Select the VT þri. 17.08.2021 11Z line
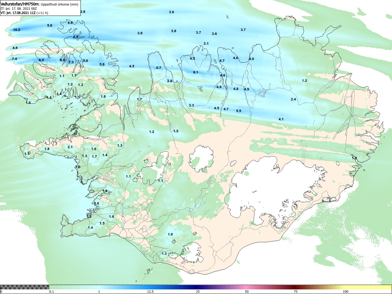The width and height of the screenshot is (392, 294). click(x=24, y=13)
